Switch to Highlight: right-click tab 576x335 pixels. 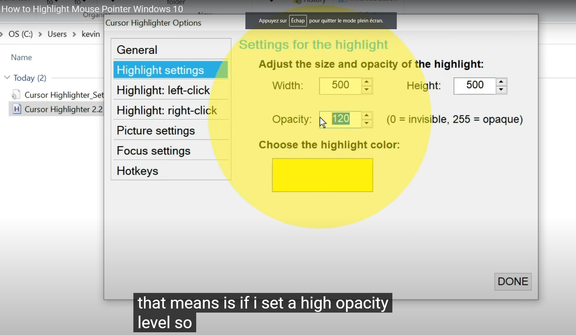coord(171,110)
